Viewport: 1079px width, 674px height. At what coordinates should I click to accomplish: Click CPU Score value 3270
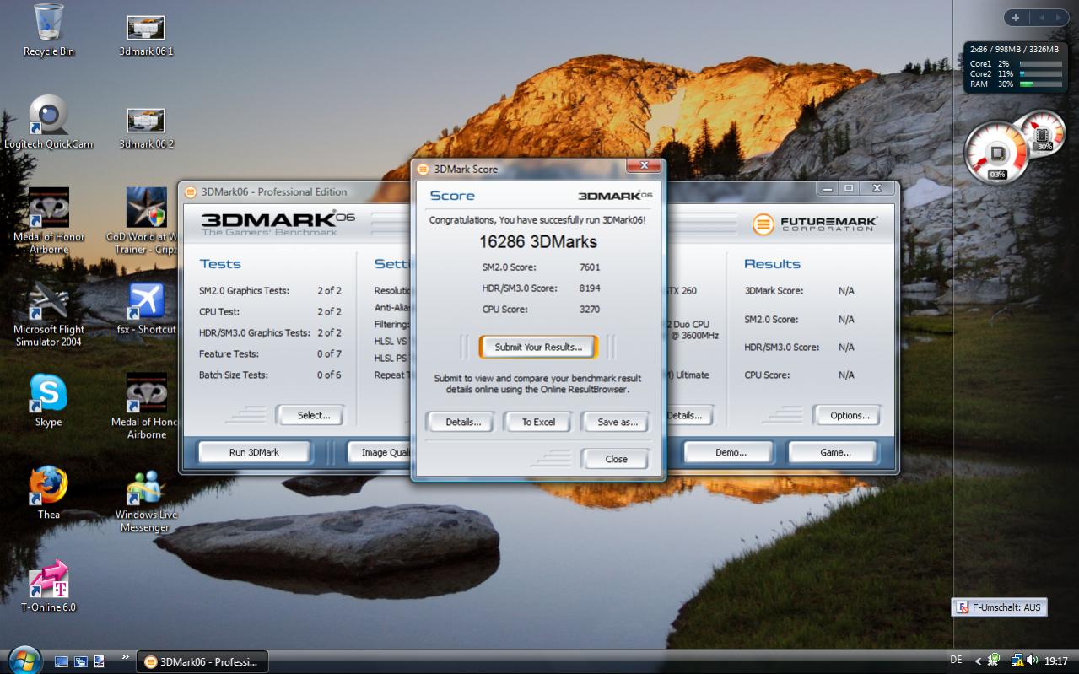point(590,310)
